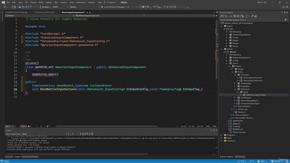Switch to WarriorInputComponent.h tab
The image size is (290, 163).
coord(73,12)
